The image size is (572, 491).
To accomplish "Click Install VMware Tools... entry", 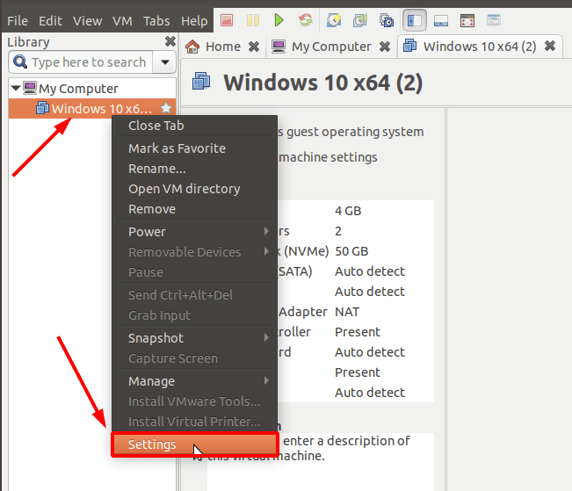I will click(195, 401).
